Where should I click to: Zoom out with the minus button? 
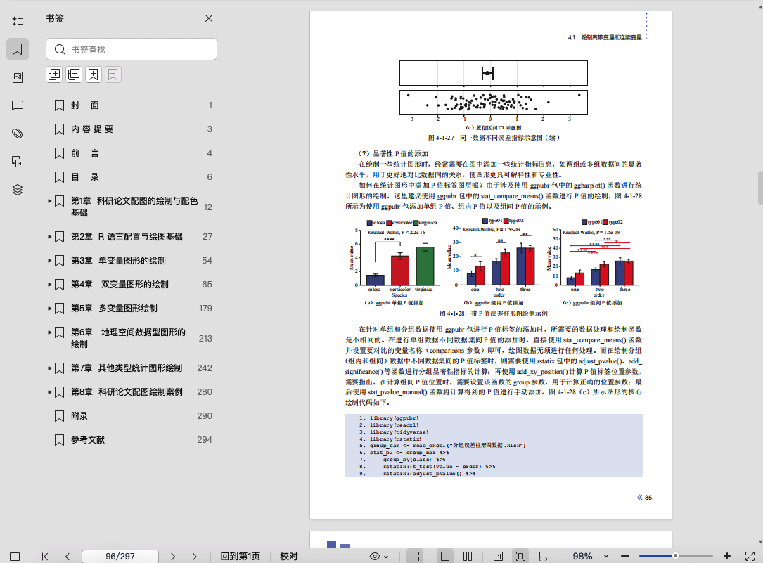click(625, 556)
